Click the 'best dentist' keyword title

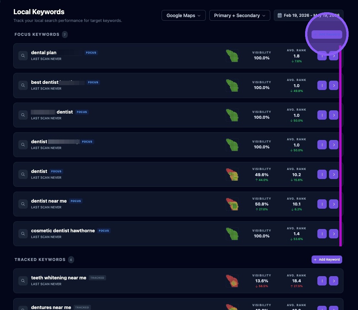coord(45,82)
